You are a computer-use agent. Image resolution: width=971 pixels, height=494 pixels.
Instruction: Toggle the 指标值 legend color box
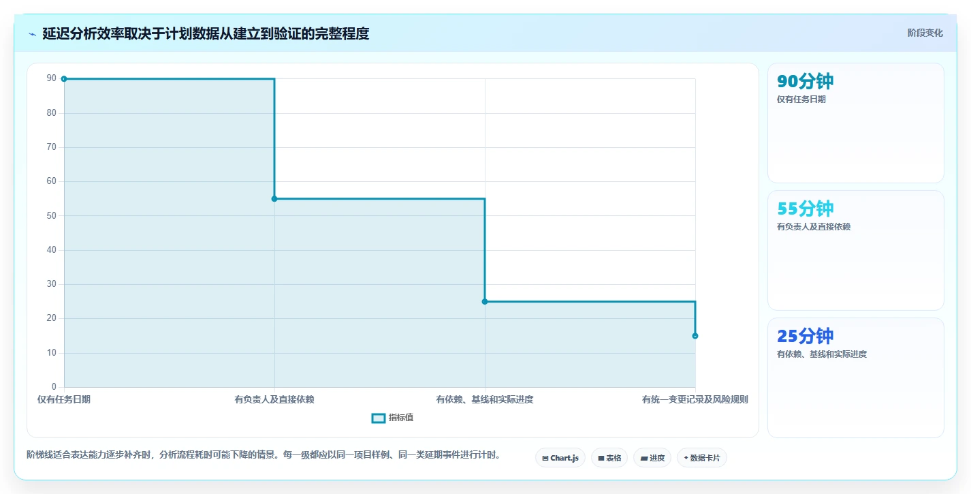point(379,418)
